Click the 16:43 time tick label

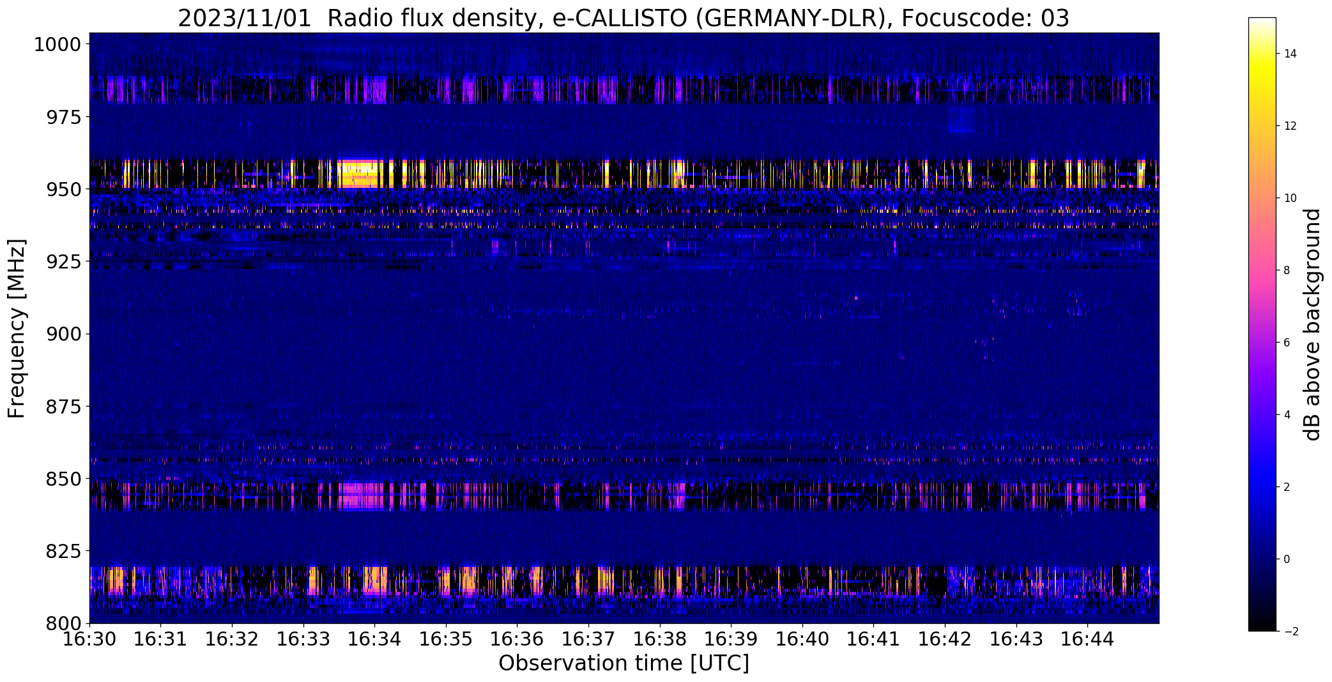(x=1016, y=639)
